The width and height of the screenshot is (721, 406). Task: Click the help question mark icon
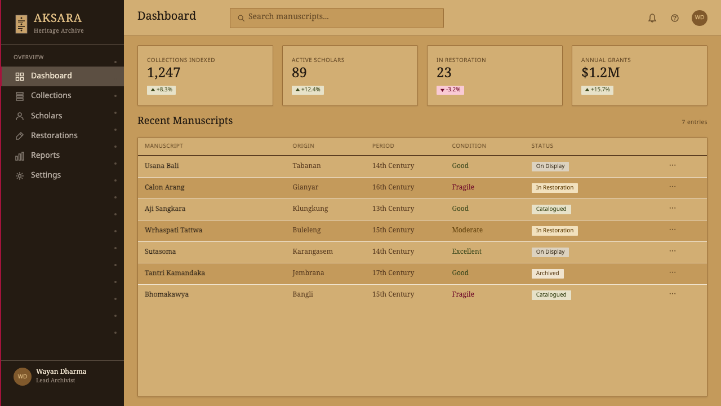[x=675, y=18]
